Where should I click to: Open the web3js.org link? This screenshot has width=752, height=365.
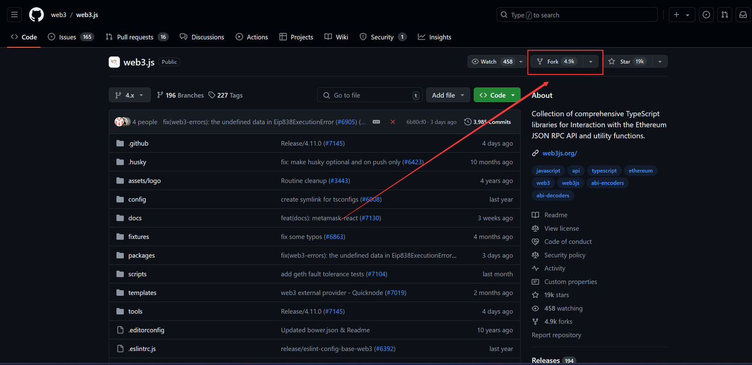[559, 153]
